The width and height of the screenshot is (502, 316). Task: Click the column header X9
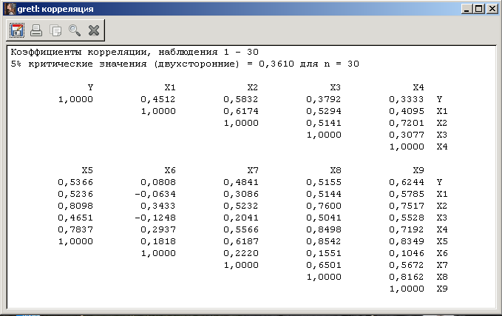[x=418, y=170]
